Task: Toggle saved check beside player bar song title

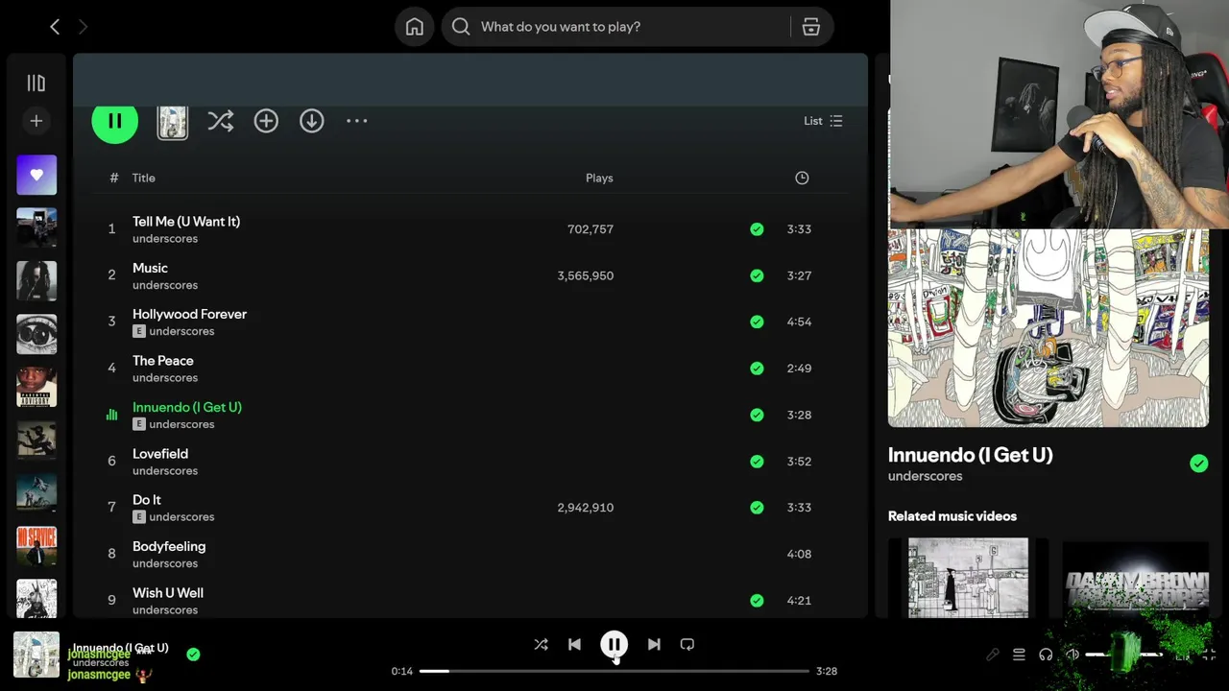Action: (193, 655)
